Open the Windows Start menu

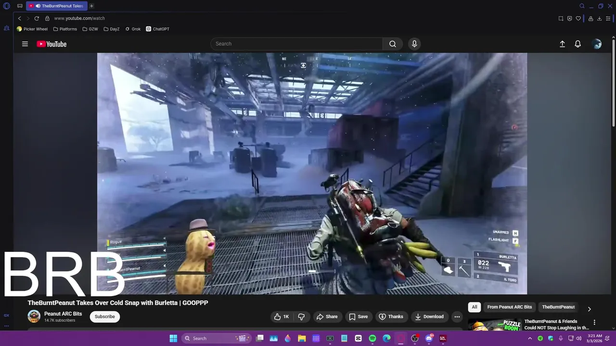[x=173, y=338]
